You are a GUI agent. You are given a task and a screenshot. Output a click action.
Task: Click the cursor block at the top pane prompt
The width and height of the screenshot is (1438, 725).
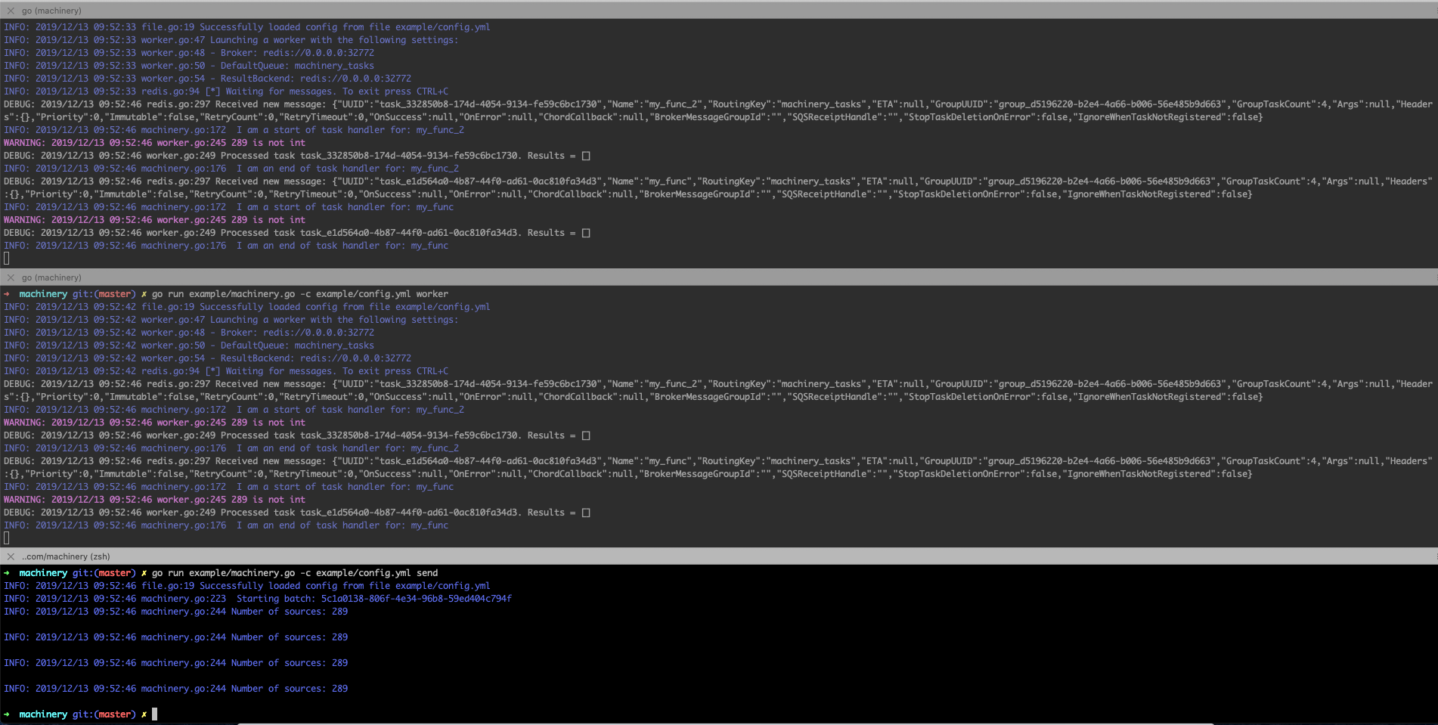[x=6, y=257]
